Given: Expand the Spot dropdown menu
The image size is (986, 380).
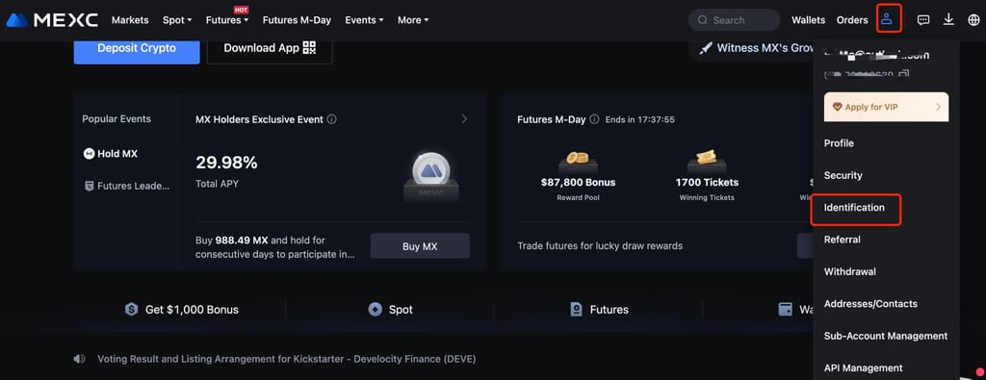Looking at the screenshot, I should click(x=177, y=20).
